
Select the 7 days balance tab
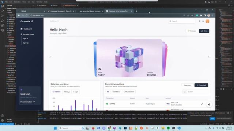76,92
